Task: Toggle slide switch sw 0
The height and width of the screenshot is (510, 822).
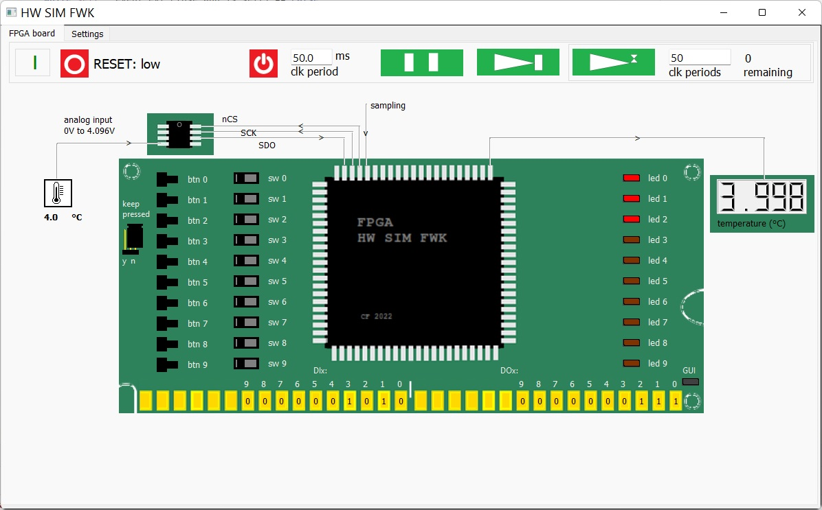Action: (246, 178)
